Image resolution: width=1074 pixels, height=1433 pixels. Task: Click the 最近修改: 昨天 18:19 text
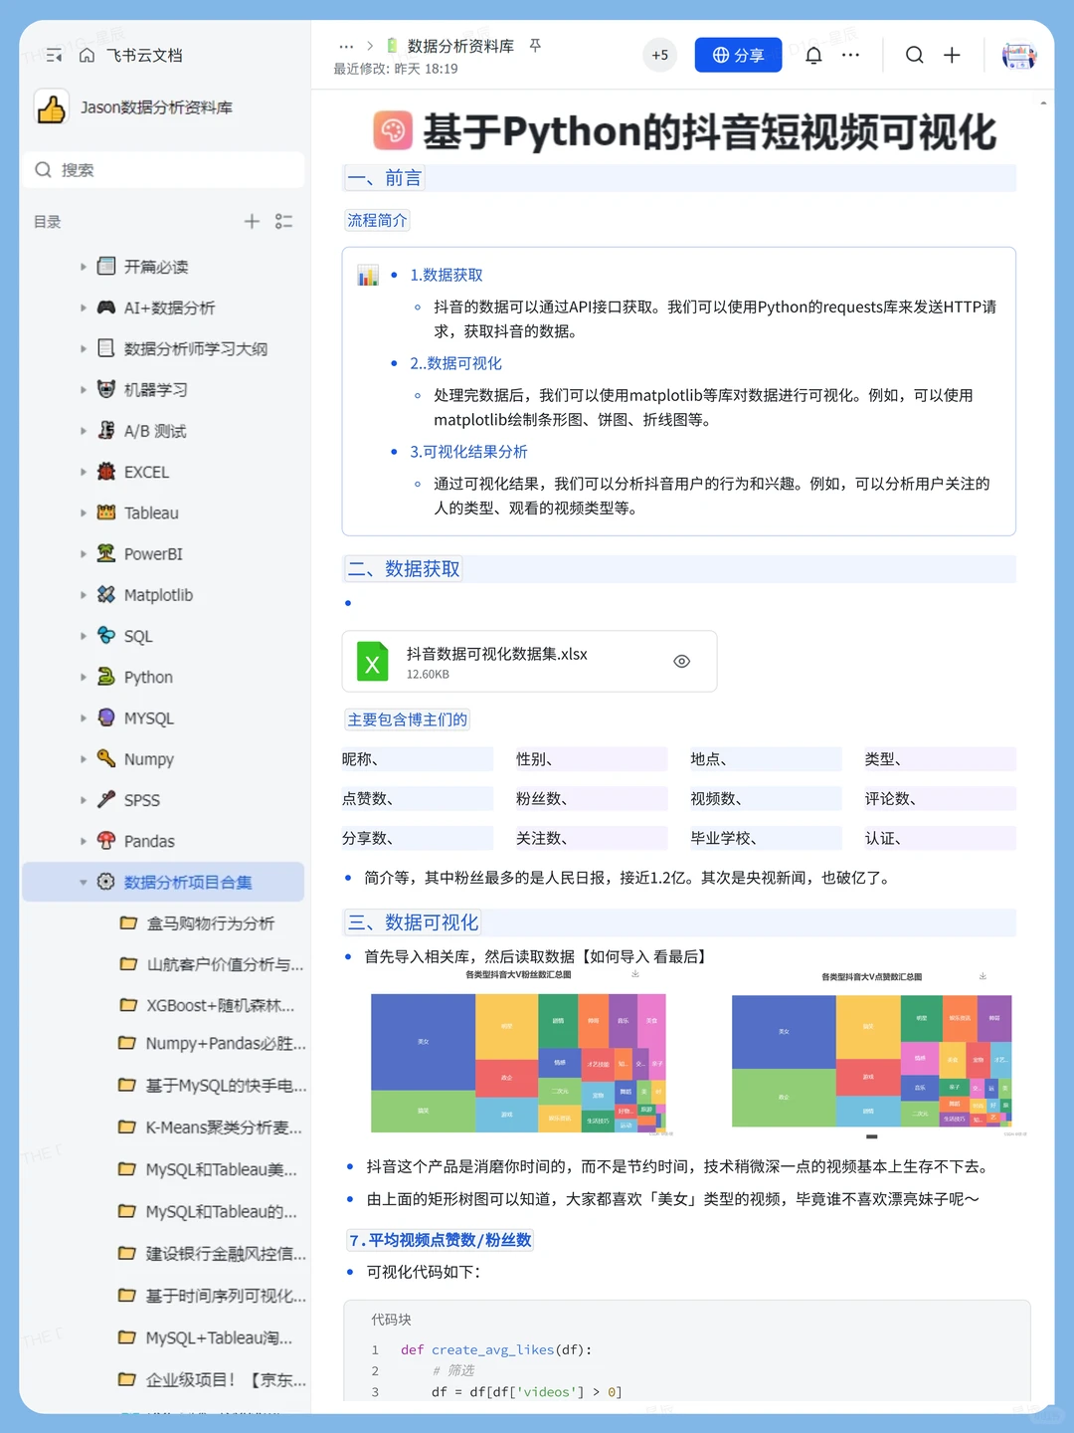pos(396,69)
